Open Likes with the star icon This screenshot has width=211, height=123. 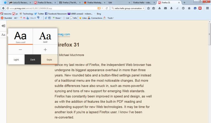83,18
